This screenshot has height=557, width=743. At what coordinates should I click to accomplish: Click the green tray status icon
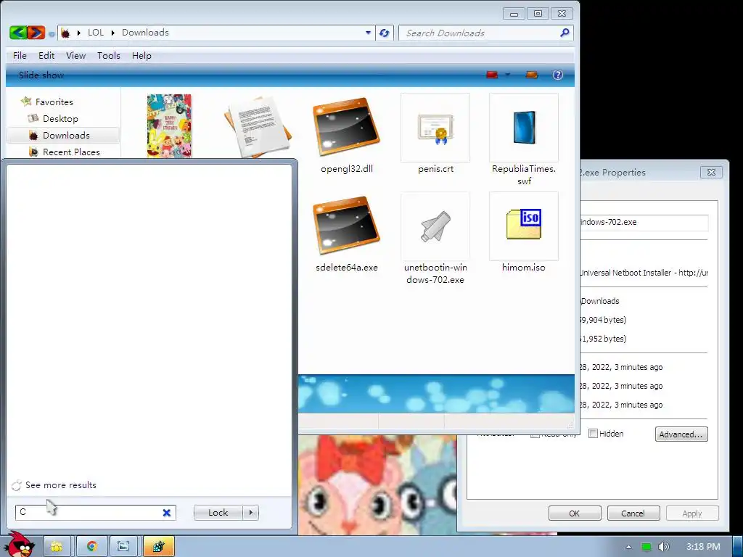click(646, 547)
